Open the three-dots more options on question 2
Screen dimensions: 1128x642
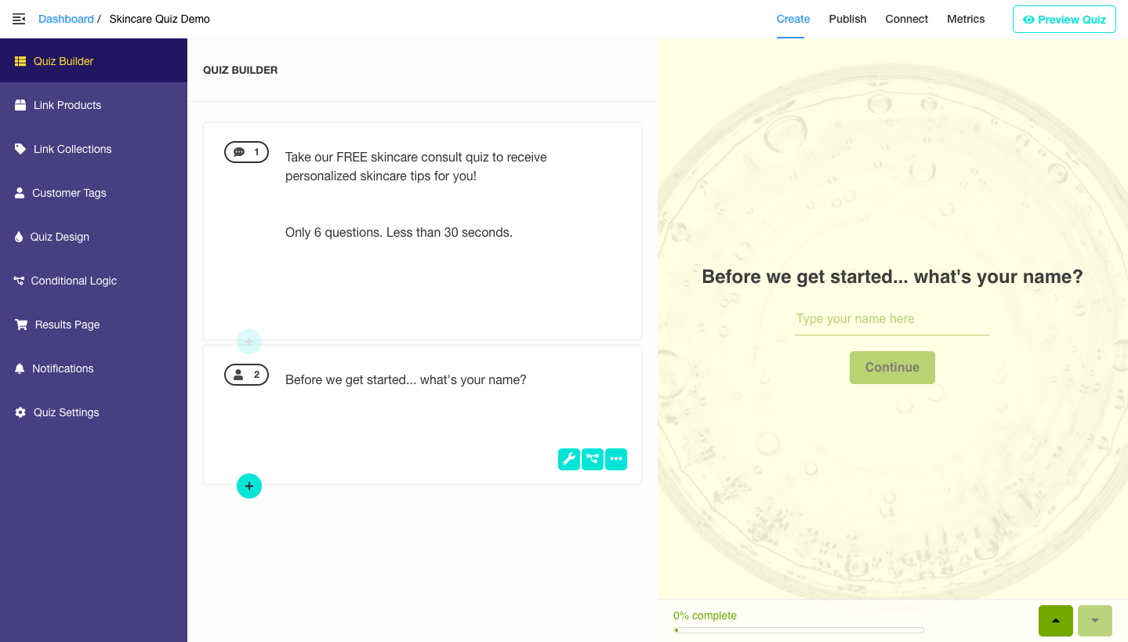coord(616,459)
